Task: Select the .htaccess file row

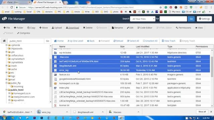Action: [131, 57]
